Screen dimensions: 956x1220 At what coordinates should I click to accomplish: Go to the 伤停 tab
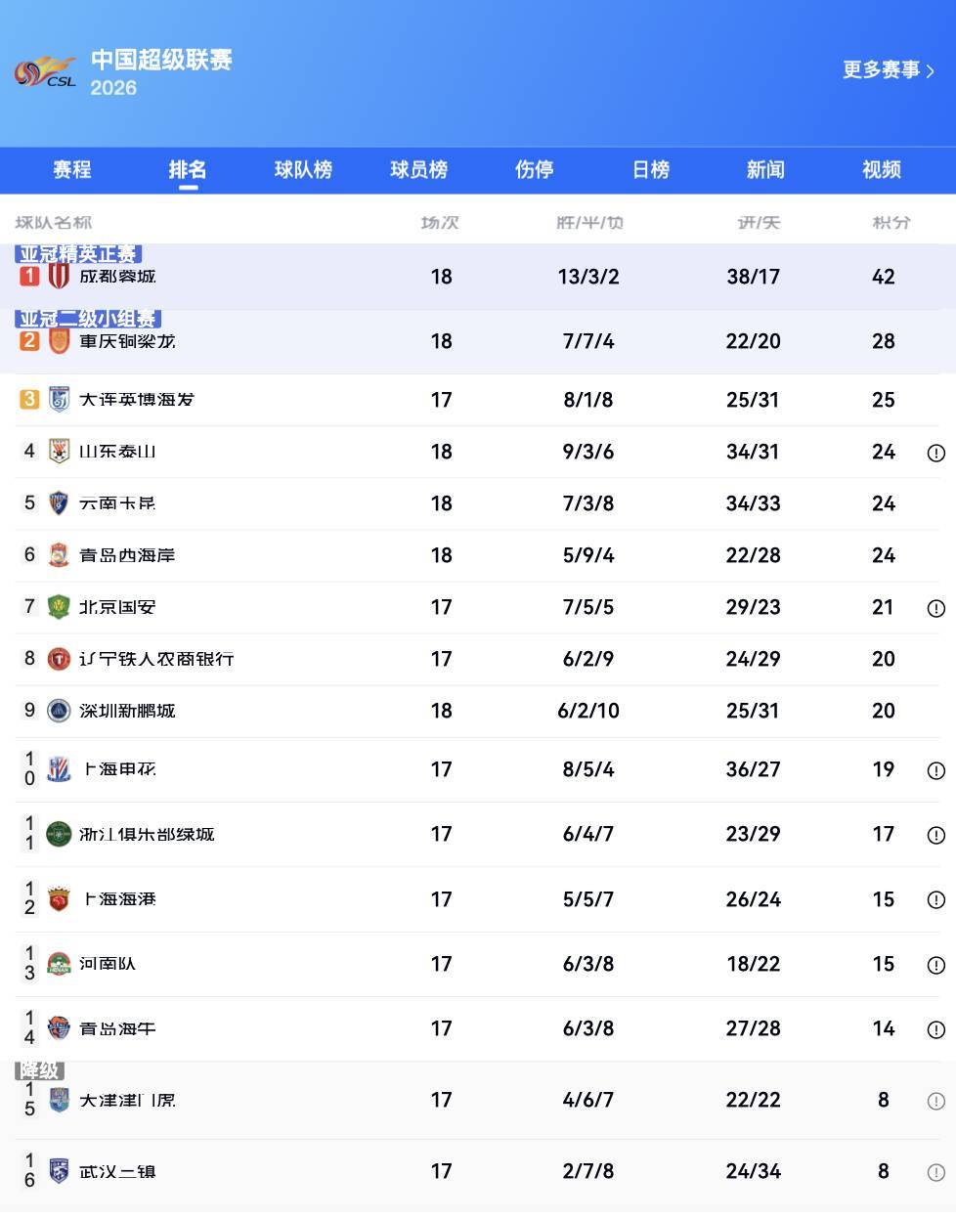coord(535,170)
